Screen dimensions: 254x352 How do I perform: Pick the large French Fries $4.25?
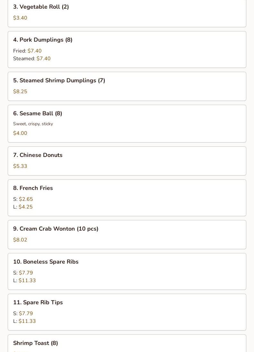click(23, 207)
